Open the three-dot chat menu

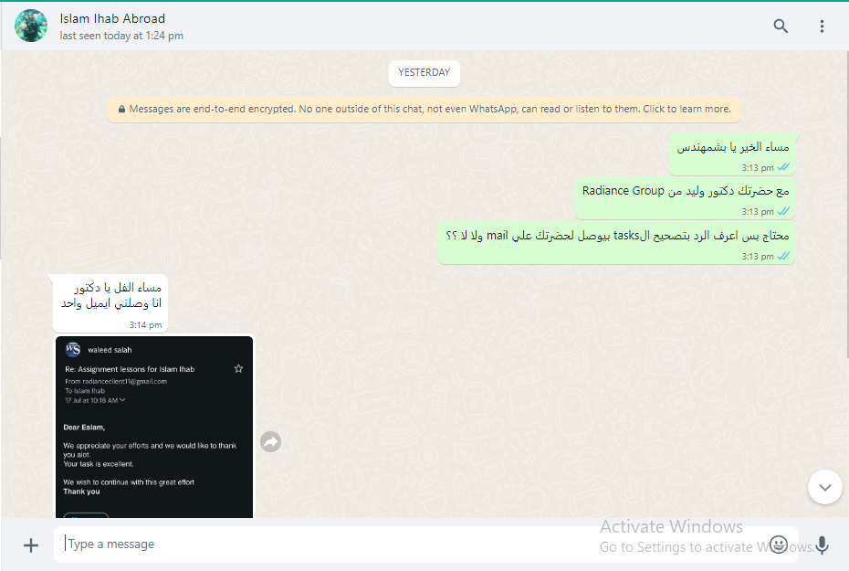822,26
